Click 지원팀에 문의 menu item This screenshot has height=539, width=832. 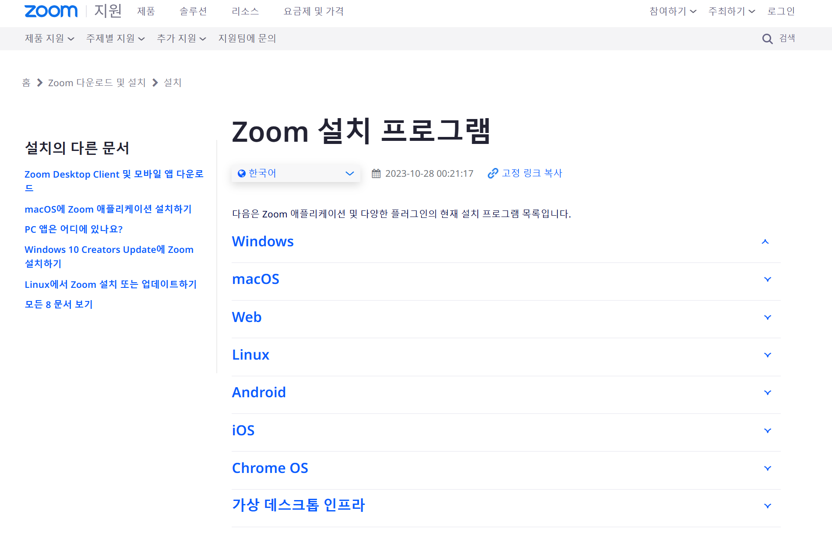click(247, 38)
